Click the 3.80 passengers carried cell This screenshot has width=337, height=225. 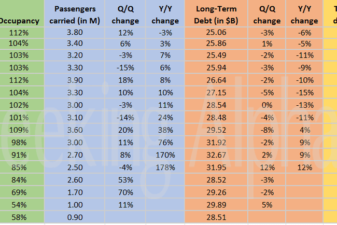[x=74, y=33]
